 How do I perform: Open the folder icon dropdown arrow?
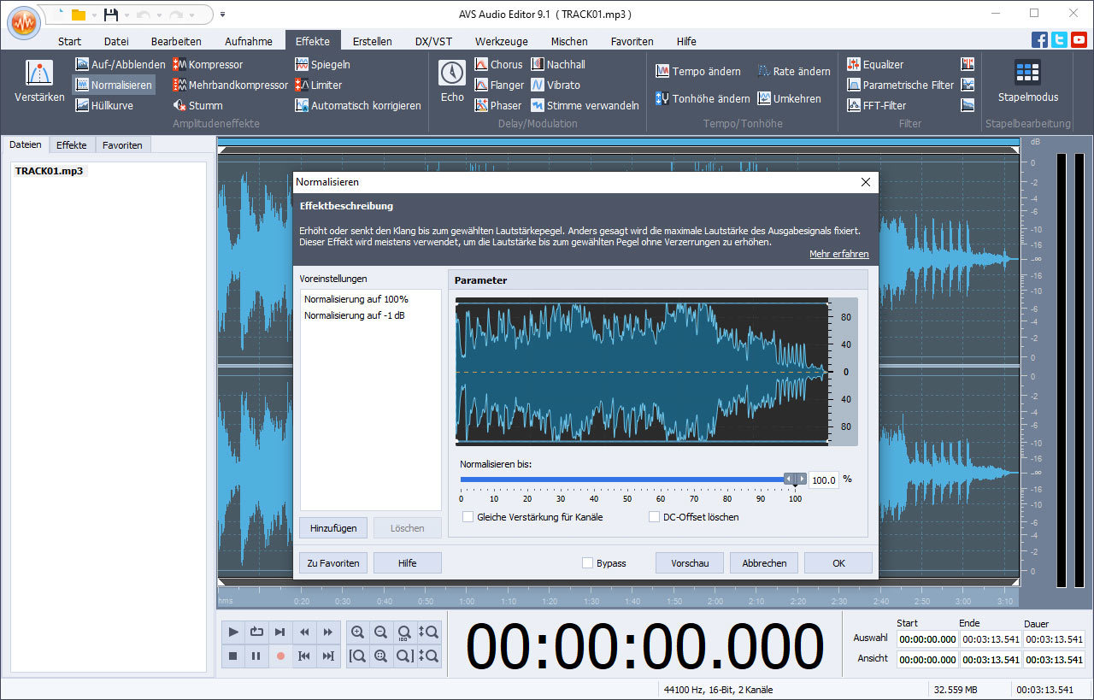(x=93, y=15)
